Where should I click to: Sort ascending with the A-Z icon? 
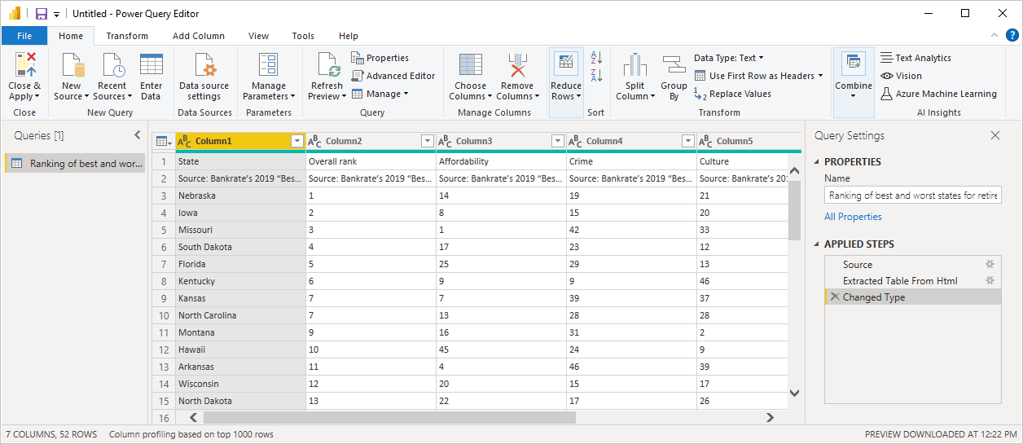pyautogui.click(x=595, y=58)
